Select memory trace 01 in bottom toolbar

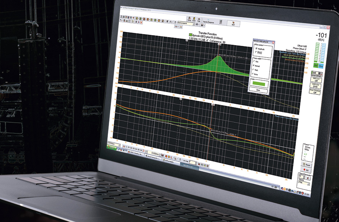(x=129, y=147)
